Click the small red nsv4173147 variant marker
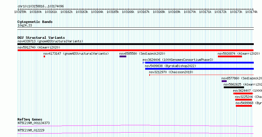 [44, 56]
